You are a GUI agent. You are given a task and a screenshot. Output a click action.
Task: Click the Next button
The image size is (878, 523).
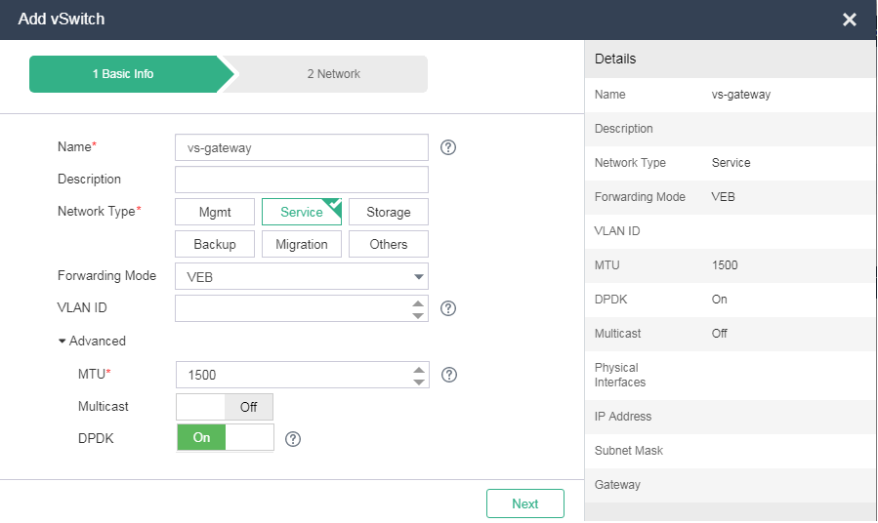coord(524,503)
